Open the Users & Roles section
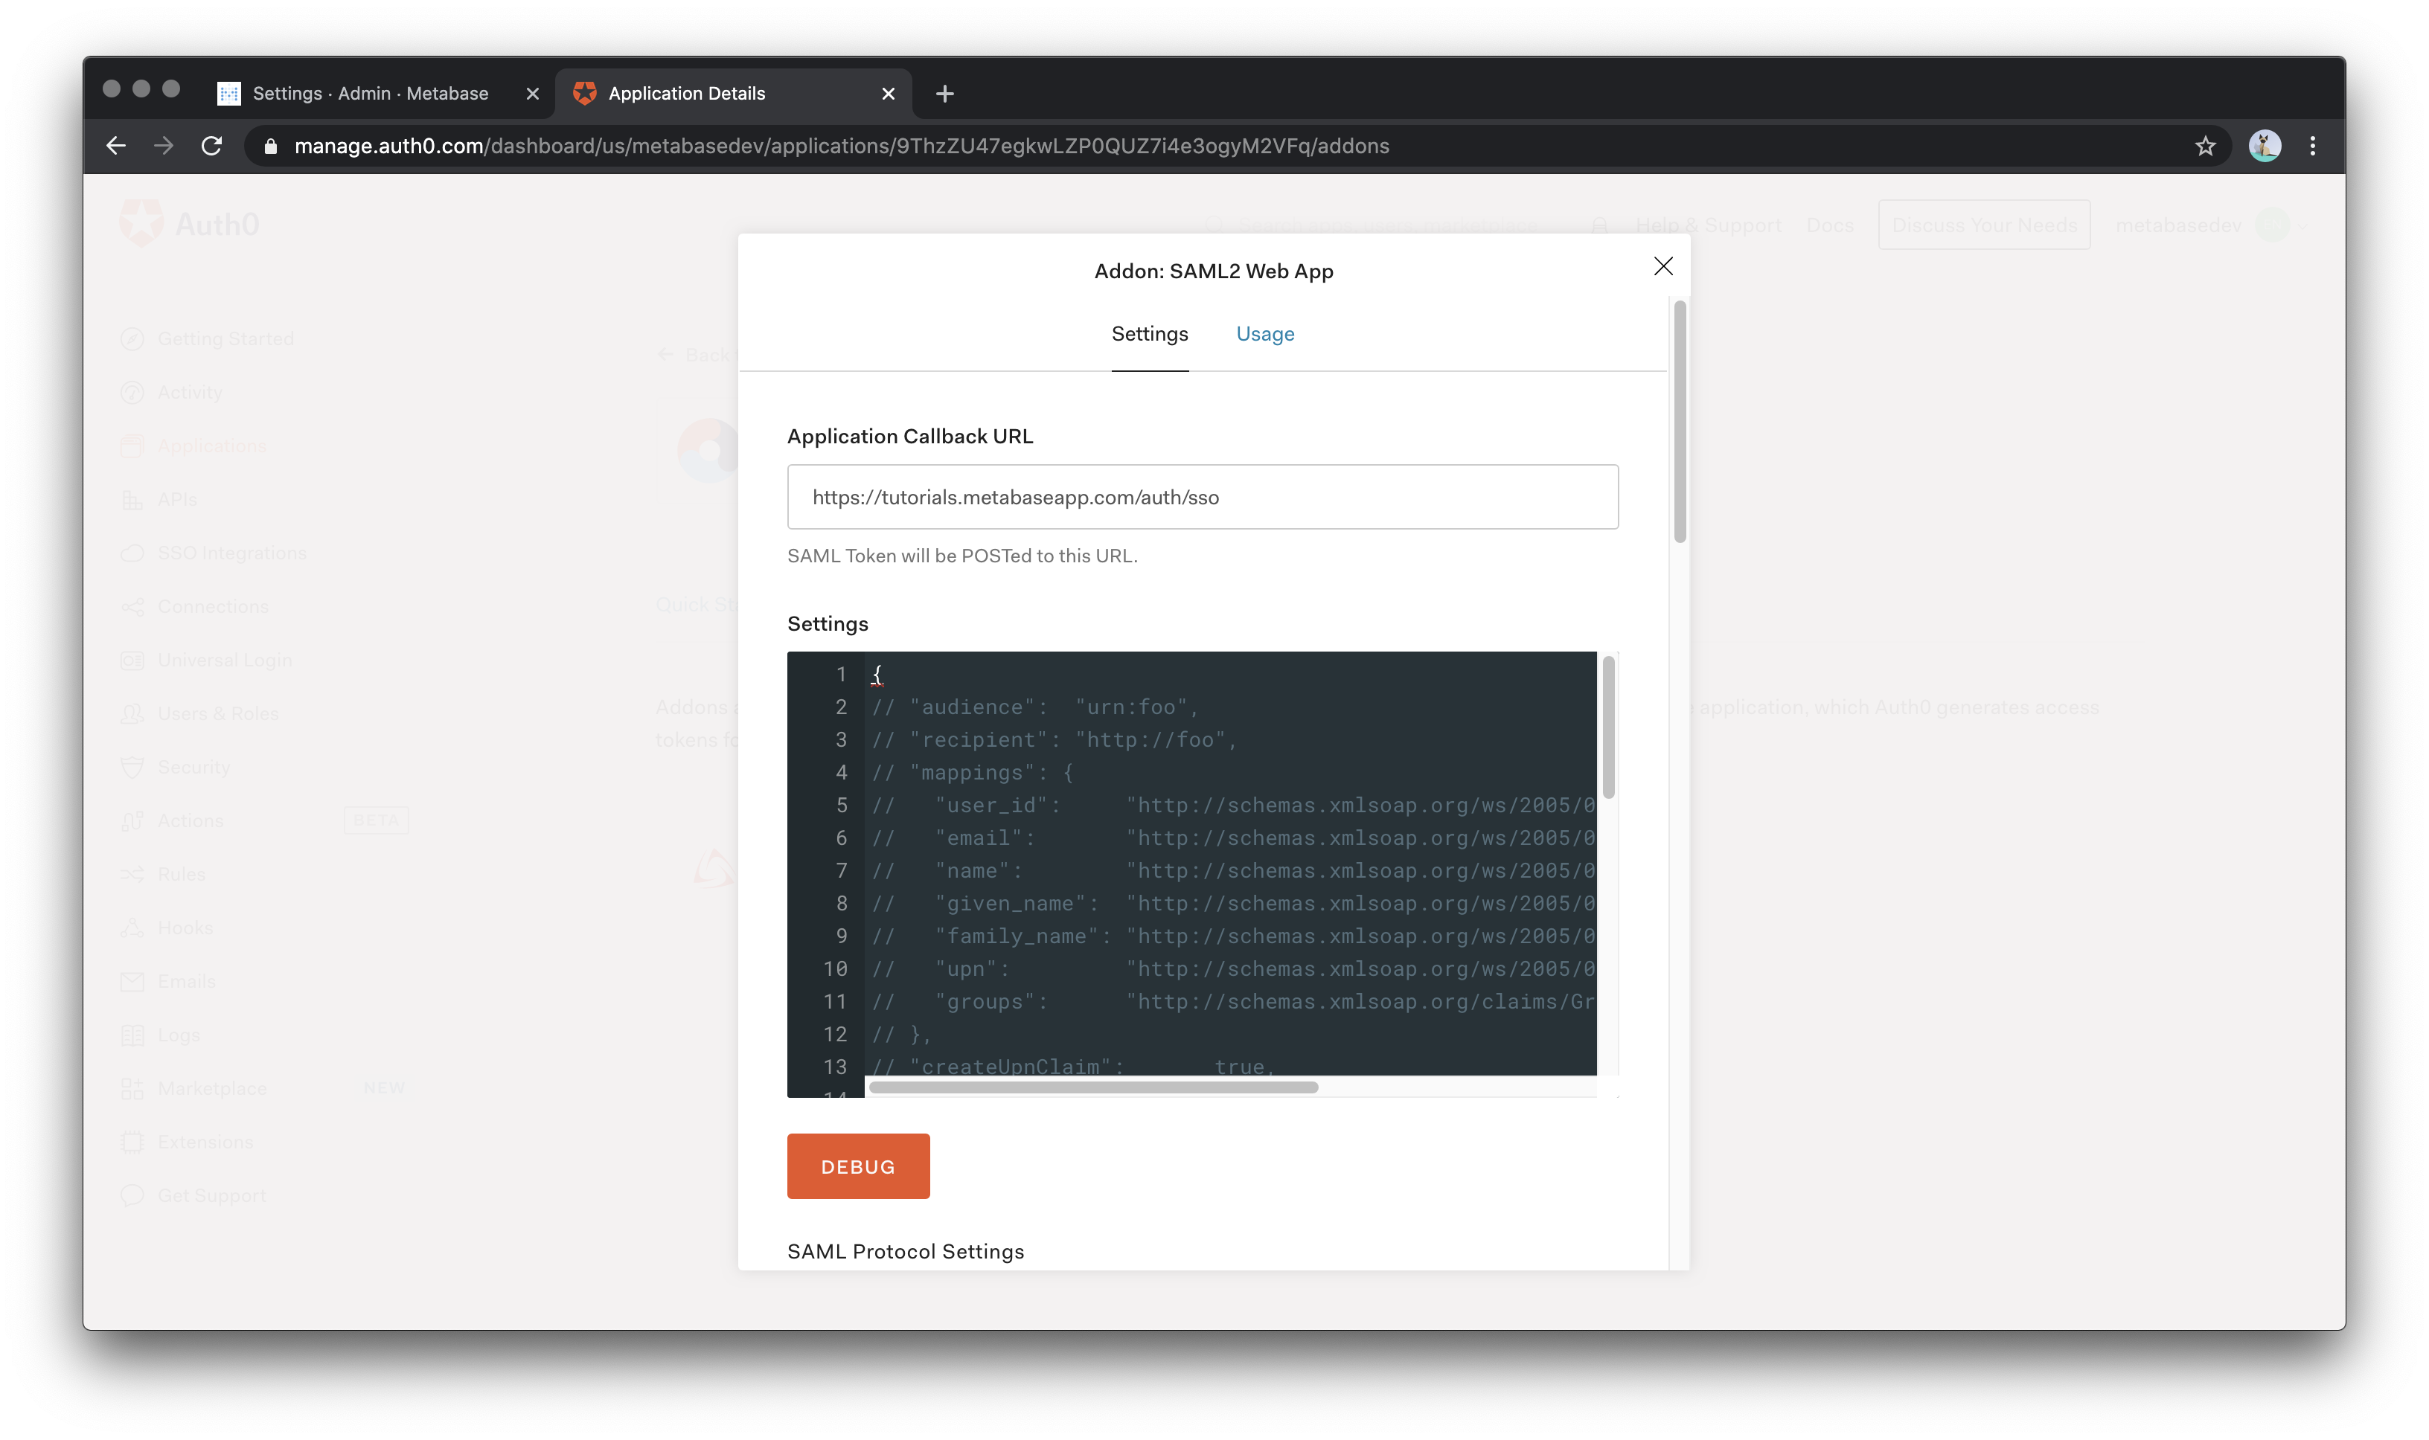2429x1440 pixels. pos(217,713)
